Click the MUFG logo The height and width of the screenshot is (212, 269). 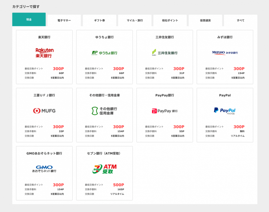point(44,111)
